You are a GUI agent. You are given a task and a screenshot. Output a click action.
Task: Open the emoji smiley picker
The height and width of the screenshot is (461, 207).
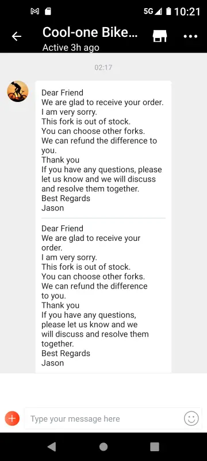click(191, 418)
